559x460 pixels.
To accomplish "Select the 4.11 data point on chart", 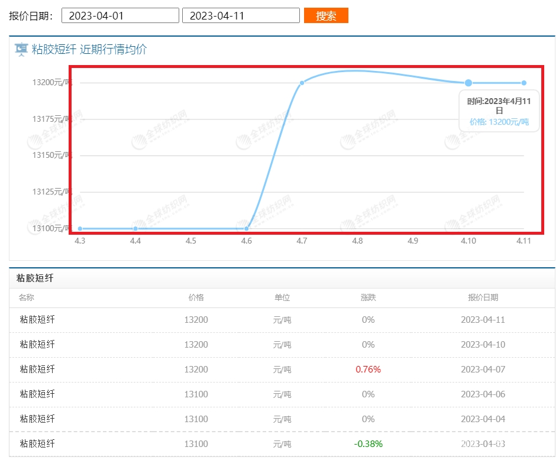I will pos(524,83).
